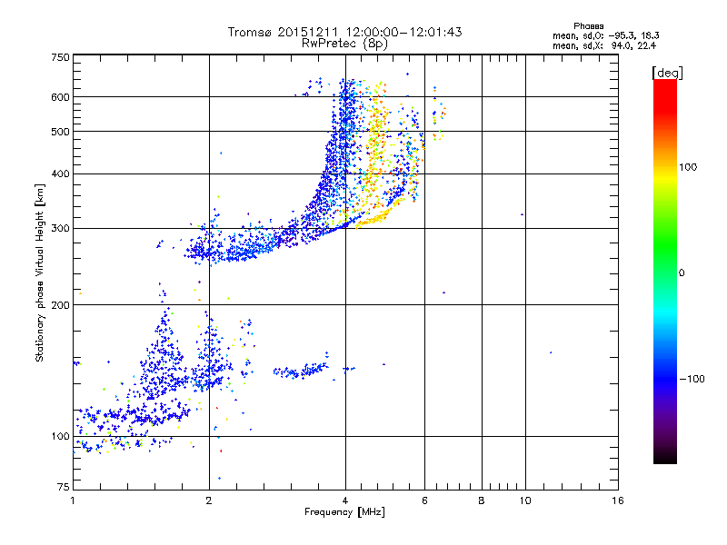Click the '200' y-axis tick label
The width and height of the screenshot is (727, 545).
(60, 305)
